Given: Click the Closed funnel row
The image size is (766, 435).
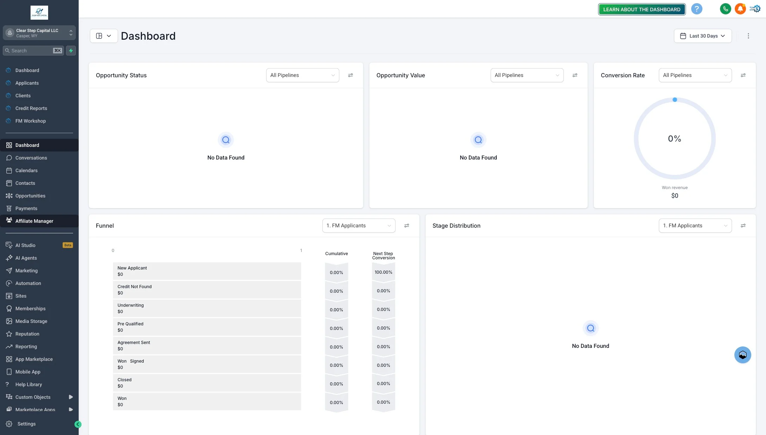Looking at the screenshot, I should [x=207, y=383].
